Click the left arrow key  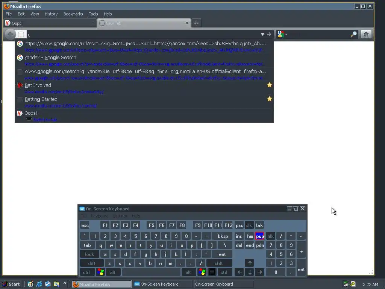239,272
